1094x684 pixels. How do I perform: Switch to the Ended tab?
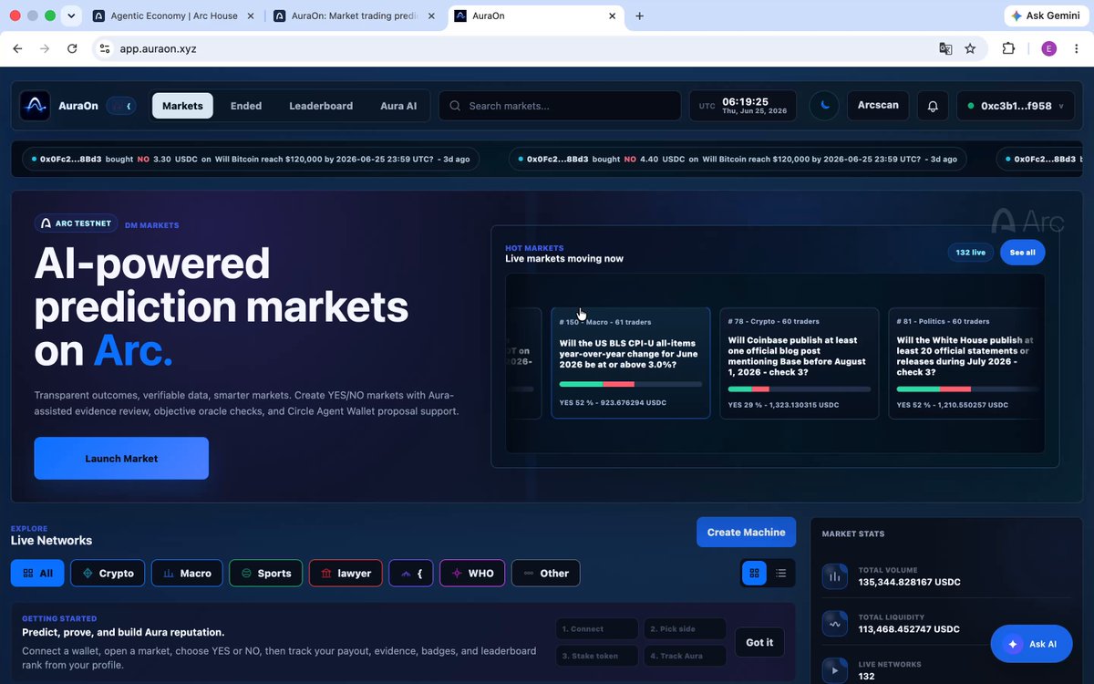(x=246, y=106)
